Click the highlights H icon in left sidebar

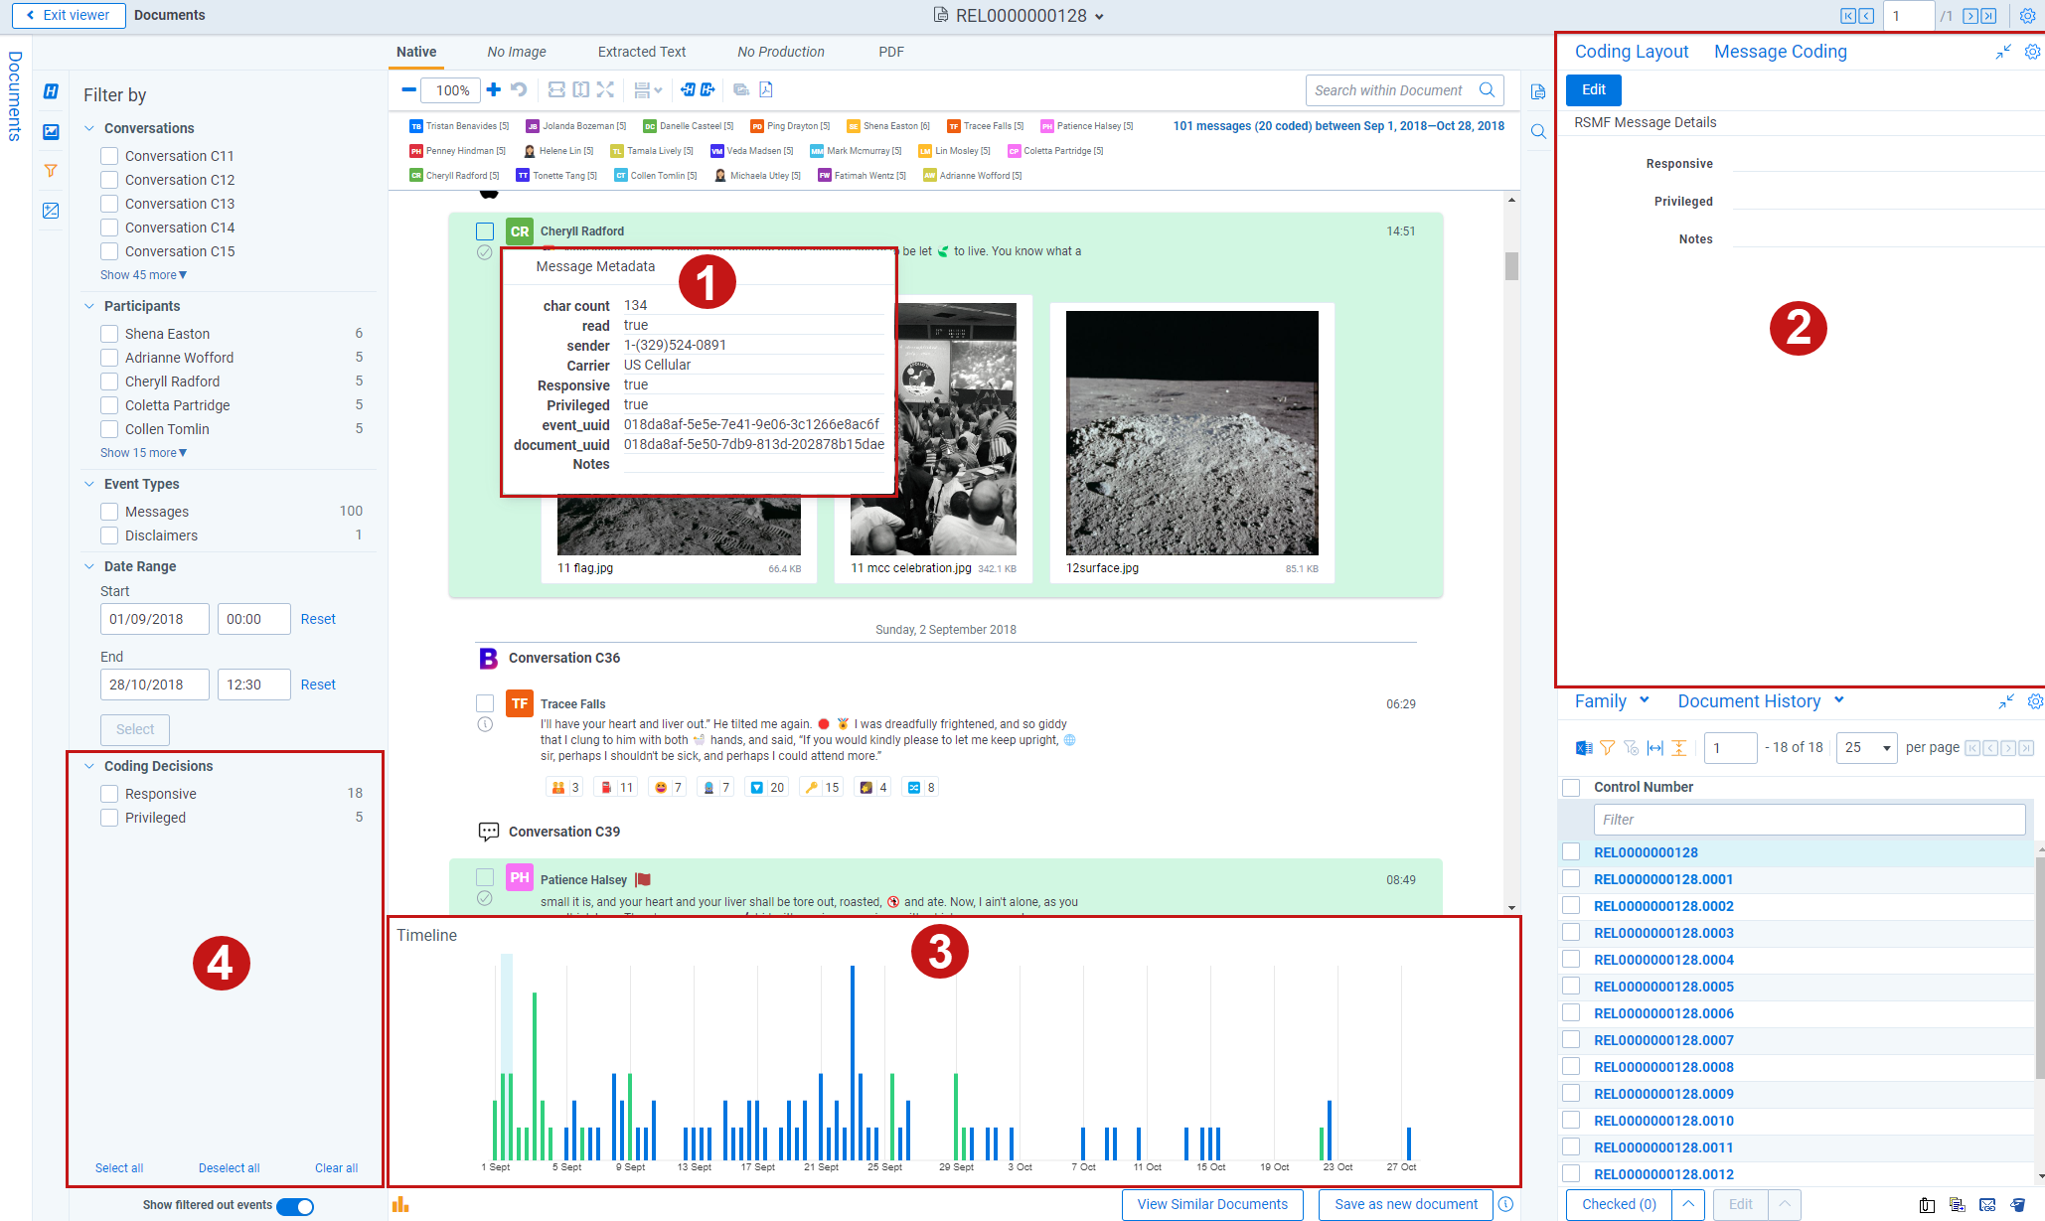point(51,91)
